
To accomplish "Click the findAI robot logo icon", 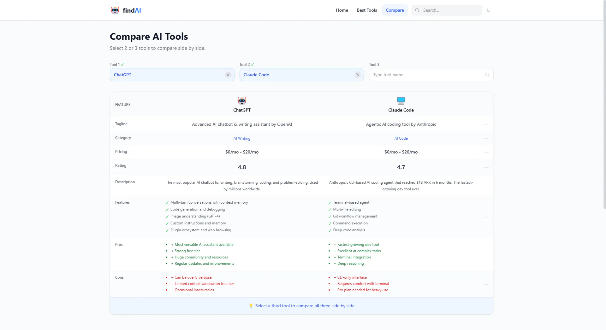I will click(x=115, y=10).
